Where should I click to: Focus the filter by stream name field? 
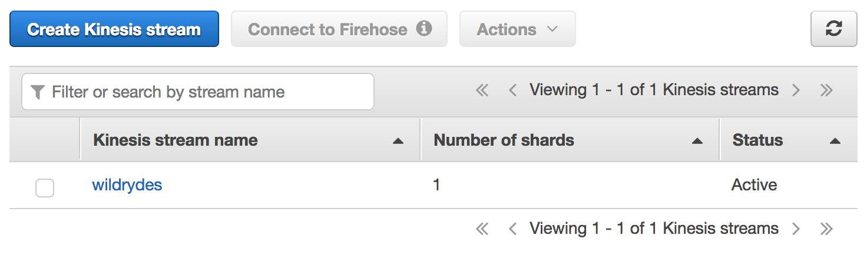(198, 92)
